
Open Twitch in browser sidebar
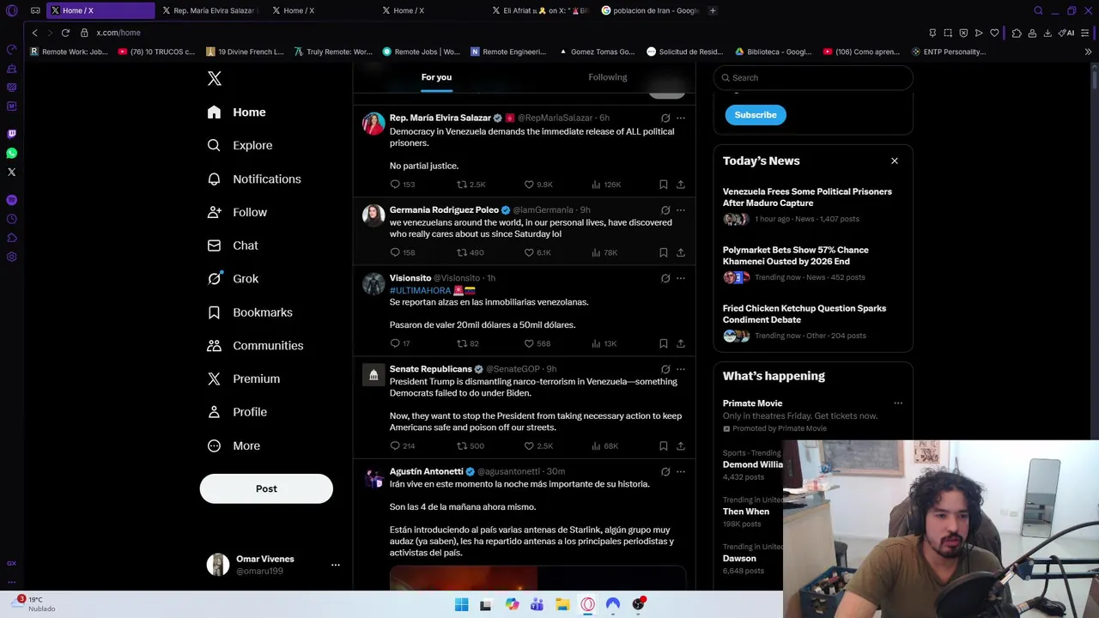(11, 134)
